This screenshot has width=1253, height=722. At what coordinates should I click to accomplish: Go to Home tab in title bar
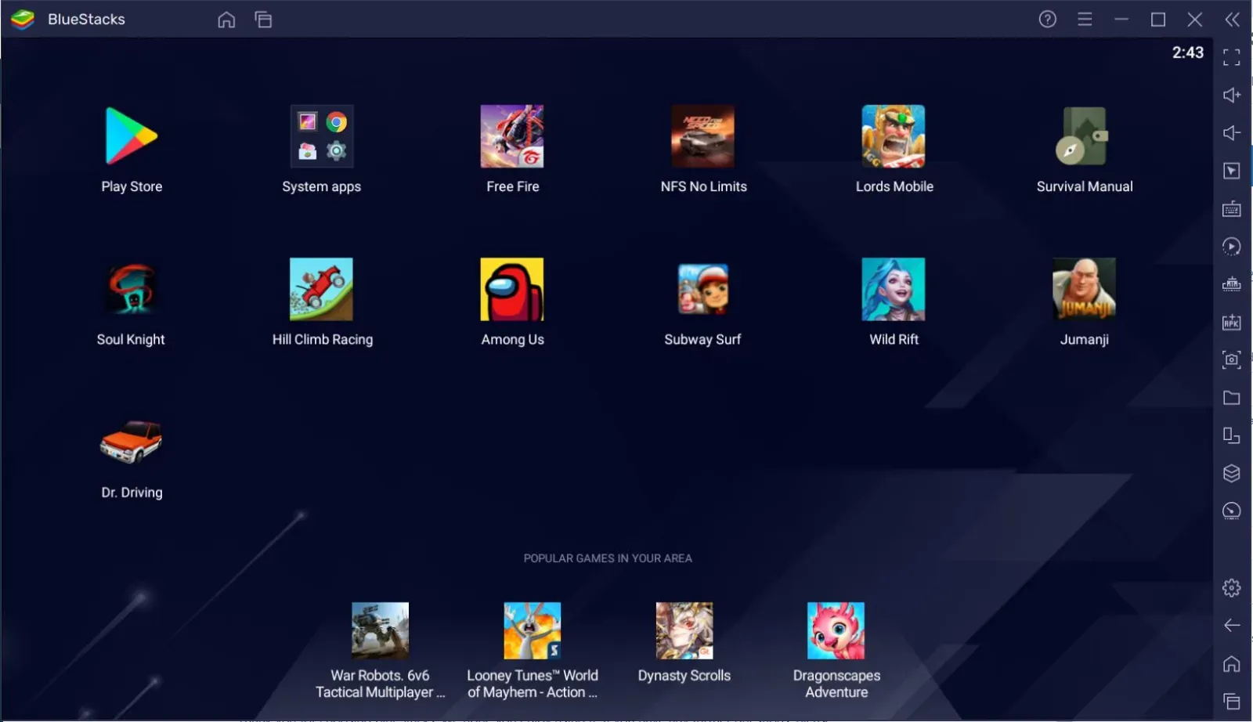(x=226, y=20)
